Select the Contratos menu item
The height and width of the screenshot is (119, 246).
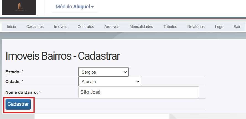(86, 27)
